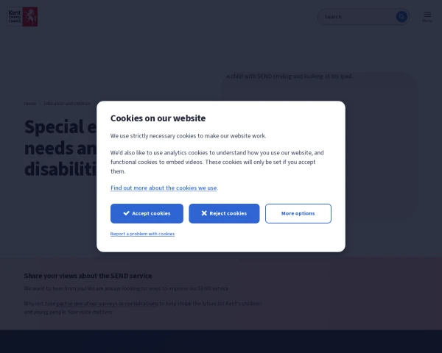442x353 pixels.
Task: Expand More options for cookies
Action: coord(298,213)
